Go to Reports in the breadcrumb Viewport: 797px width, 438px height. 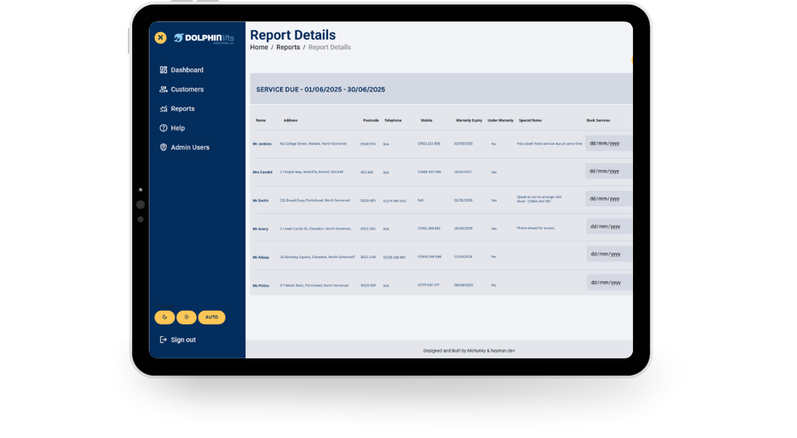(x=288, y=47)
